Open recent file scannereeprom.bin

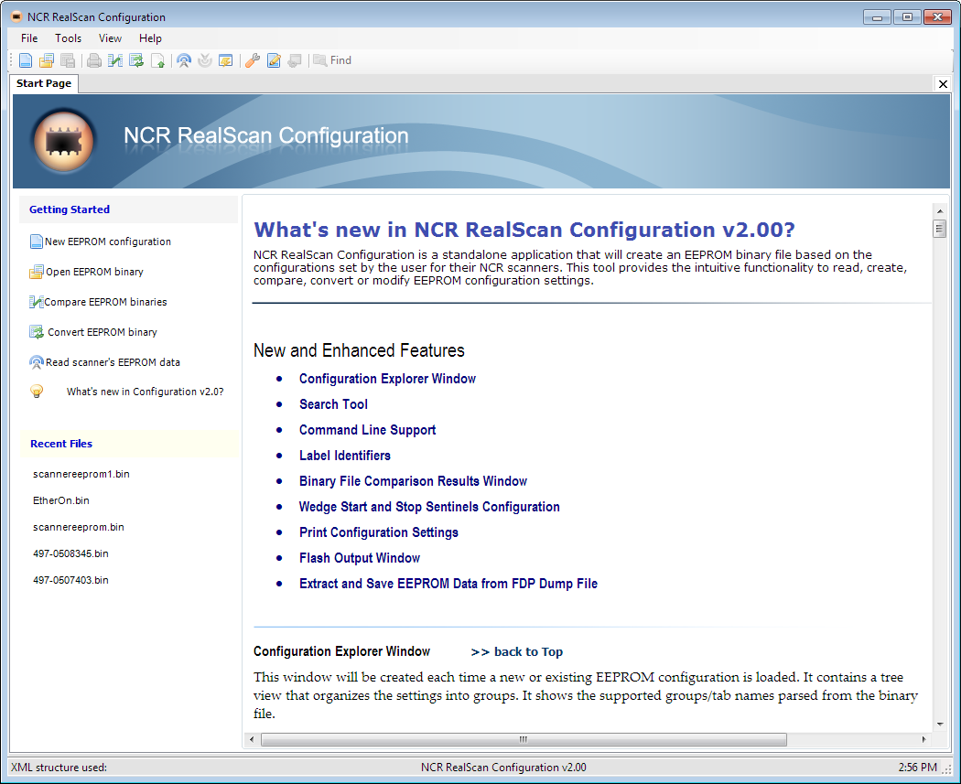[x=79, y=527]
